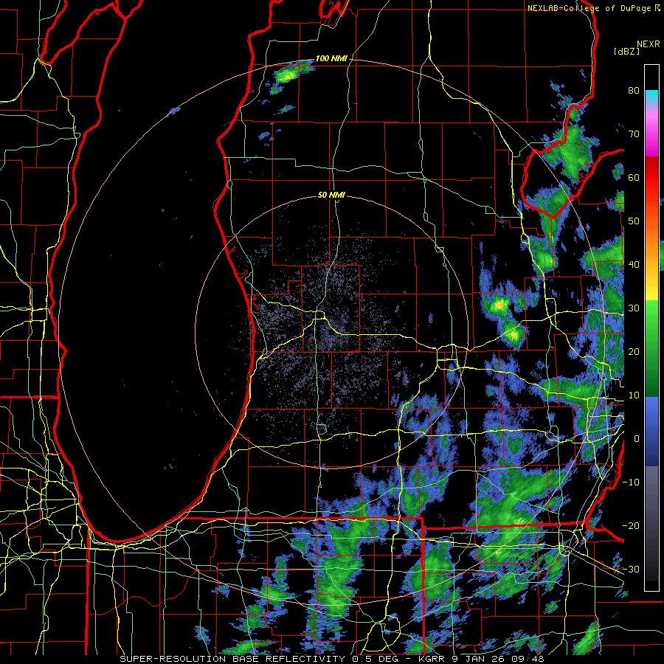
Task: Click the -10 dBZ scale value
Action: tap(631, 483)
